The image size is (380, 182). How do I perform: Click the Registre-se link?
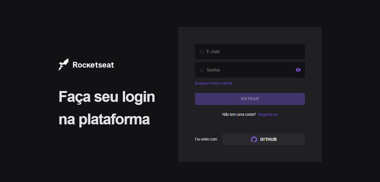(x=268, y=114)
